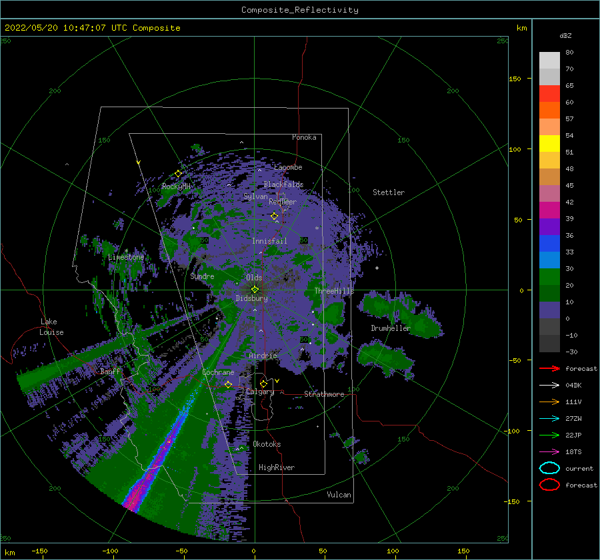Click the Limestone label
Viewport: 600px width, 560px height.
click(126, 257)
